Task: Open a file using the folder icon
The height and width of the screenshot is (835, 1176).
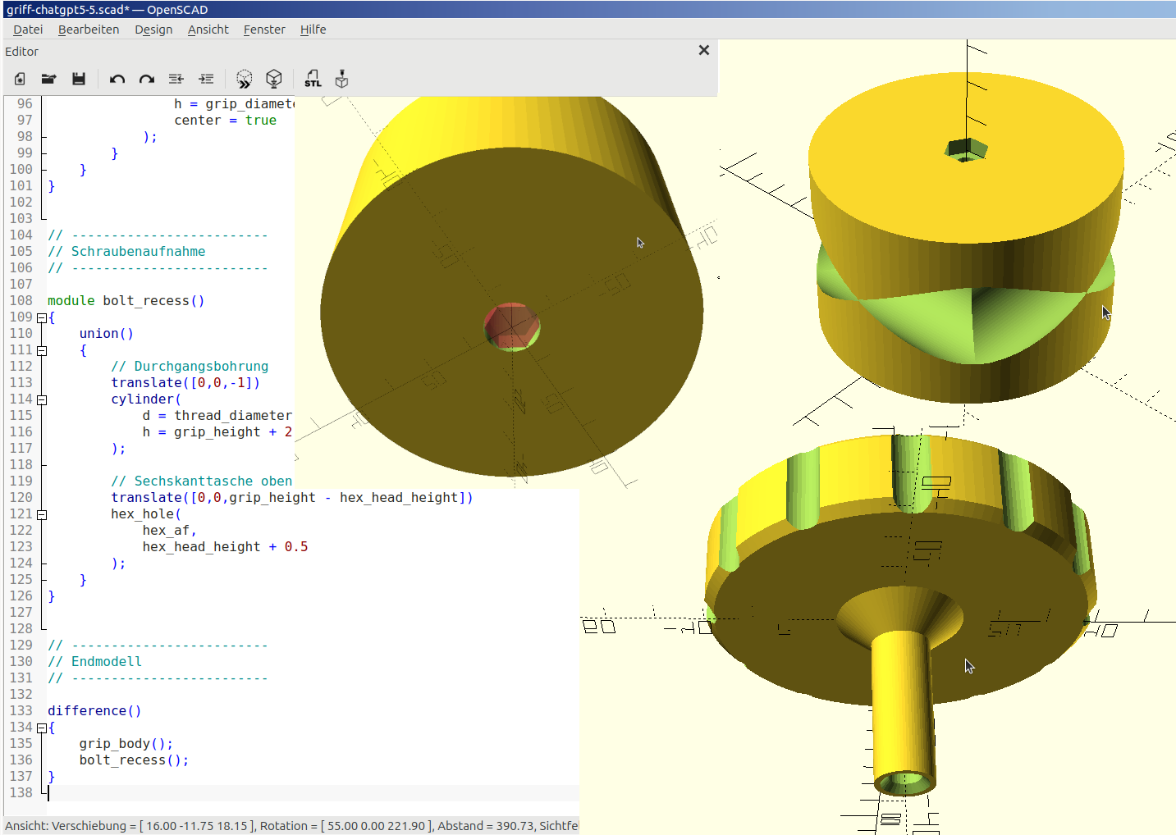Action: [x=49, y=79]
